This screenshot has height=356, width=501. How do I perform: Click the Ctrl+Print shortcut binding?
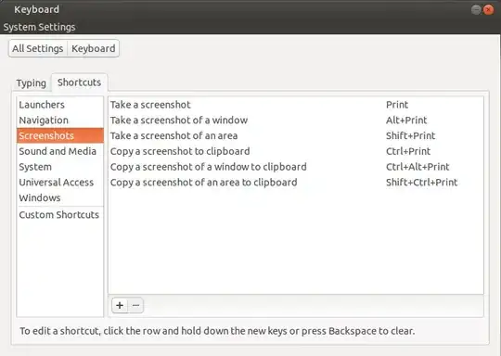(408, 151)
